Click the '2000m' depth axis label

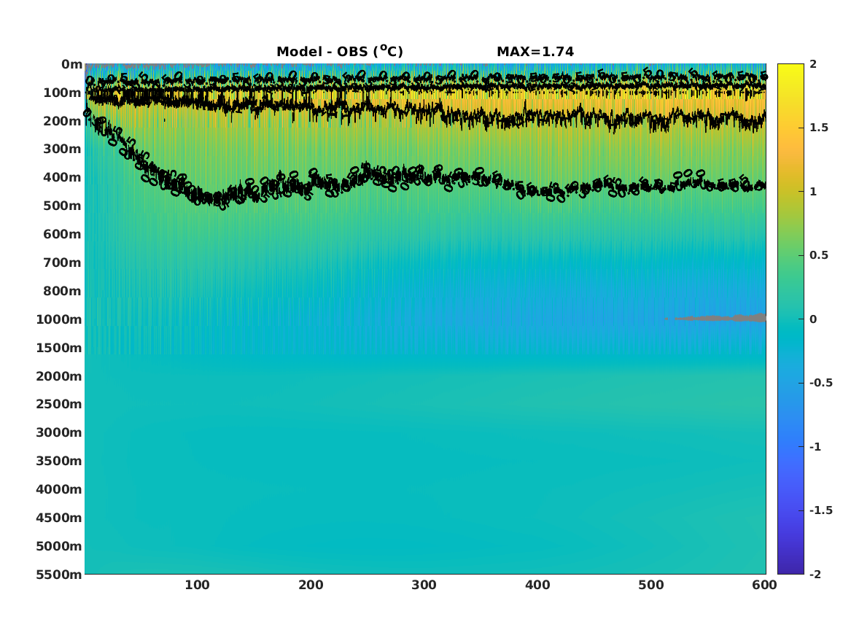tap(59, 376)
